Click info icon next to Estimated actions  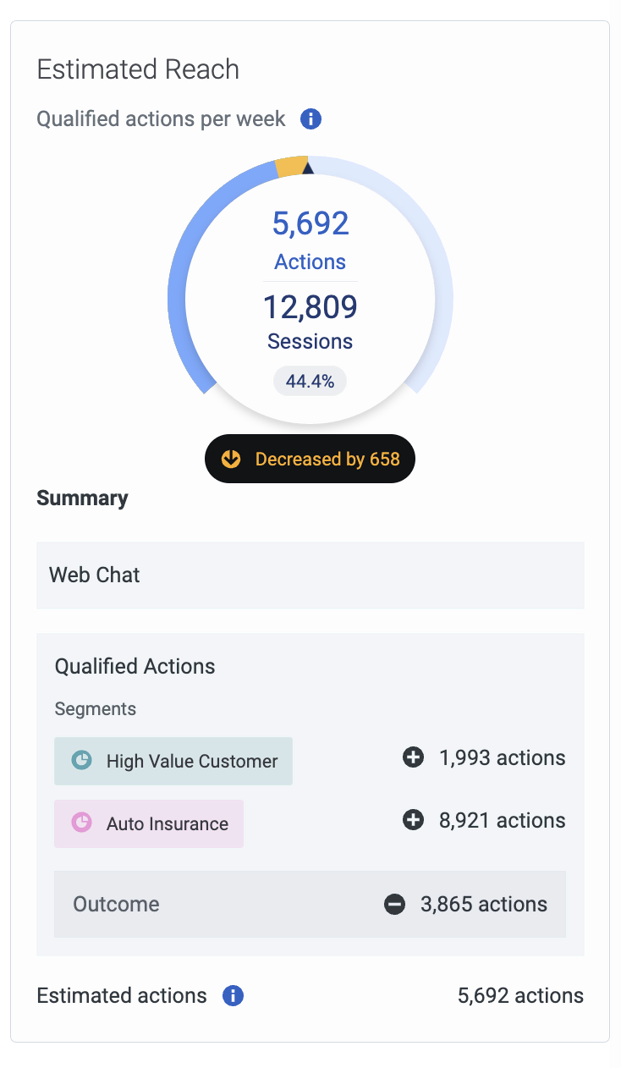233,995
